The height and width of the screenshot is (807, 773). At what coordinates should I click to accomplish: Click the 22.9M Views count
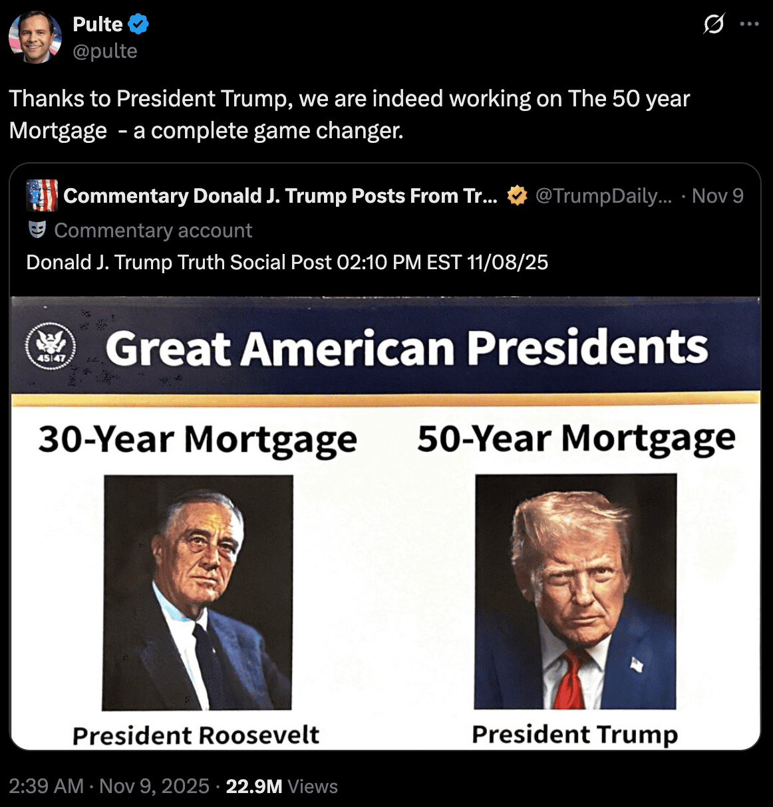[x=281, y=786]
